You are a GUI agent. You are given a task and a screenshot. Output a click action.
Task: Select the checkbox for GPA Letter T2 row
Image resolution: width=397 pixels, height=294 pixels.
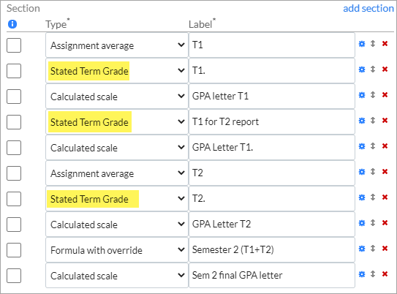click(14, 225)
